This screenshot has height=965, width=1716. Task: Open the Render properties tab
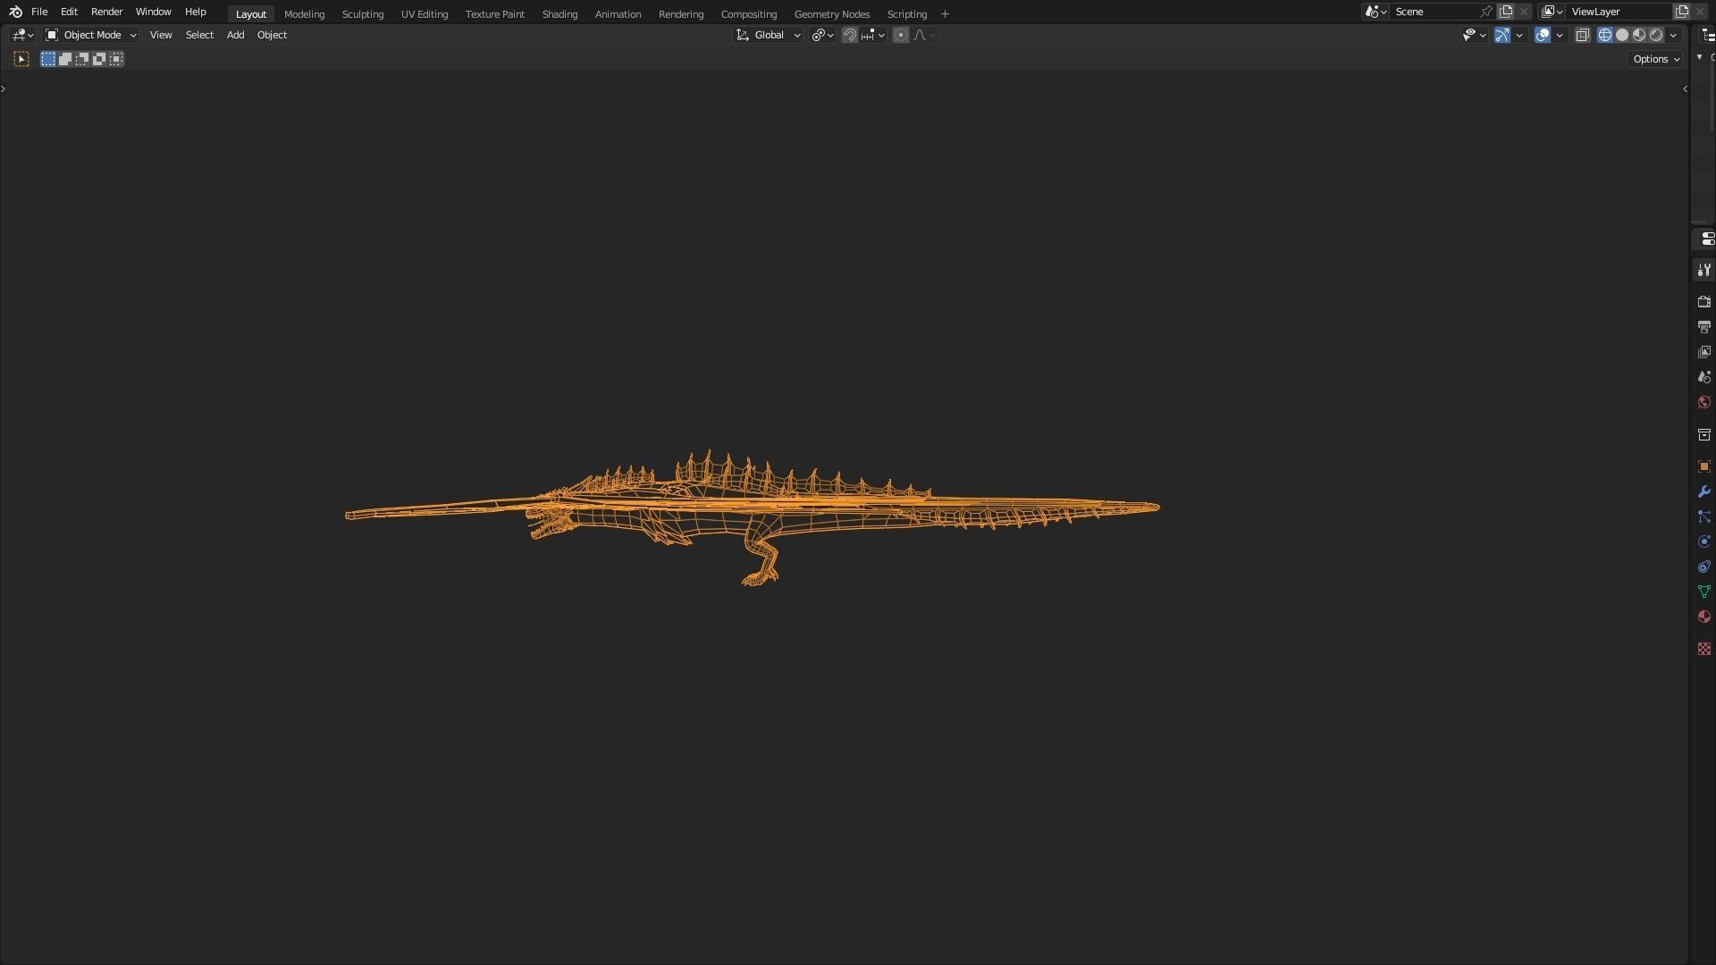click(1704, 302)
